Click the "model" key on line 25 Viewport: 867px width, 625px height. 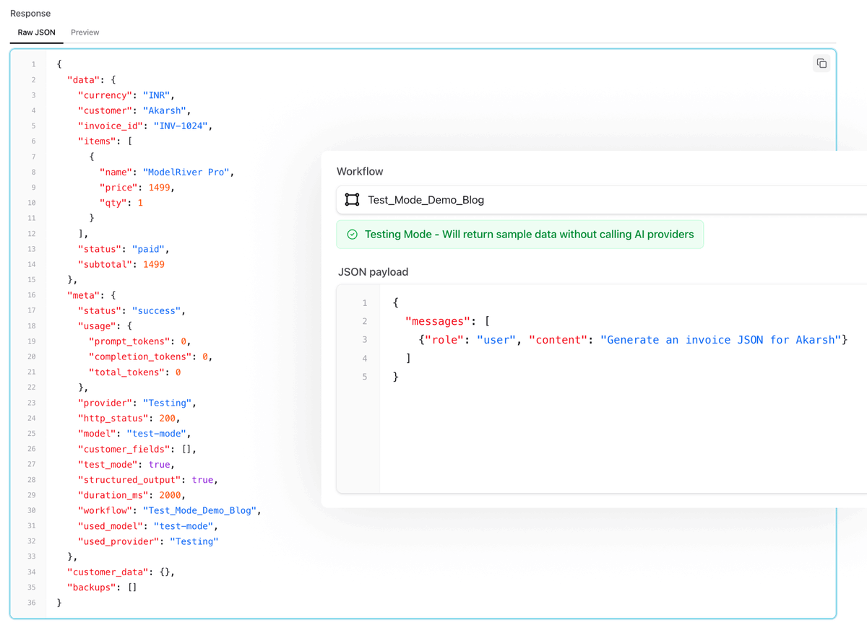coord(97,434)
